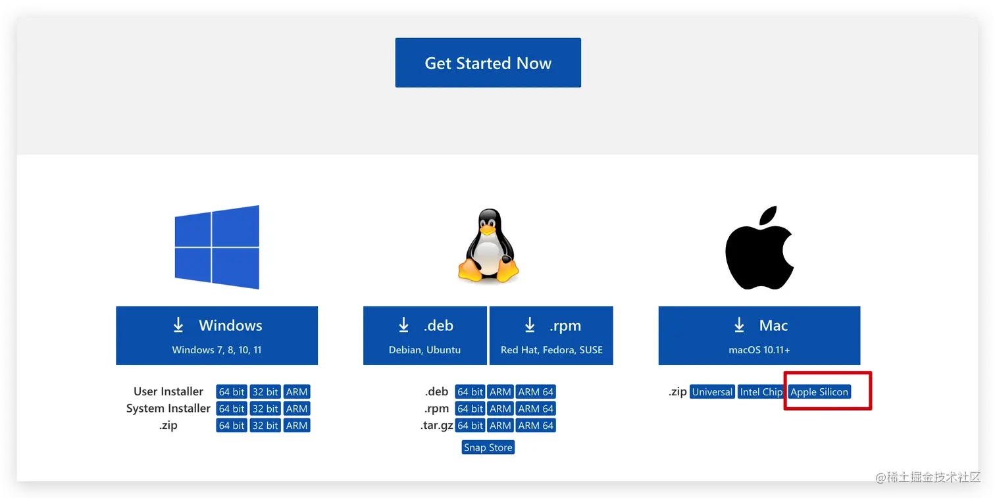Select User Installer ARM for Windows
995x498 pixels.
pyautogui.click(x=297, y=392)
